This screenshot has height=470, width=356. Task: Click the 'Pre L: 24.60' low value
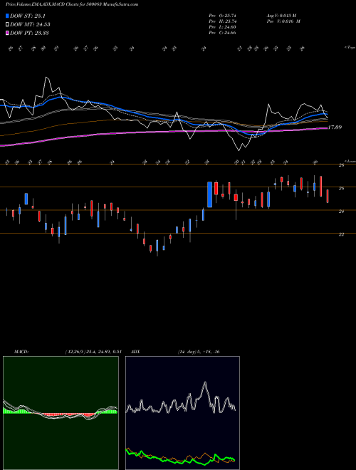click(x=222, y=27)
